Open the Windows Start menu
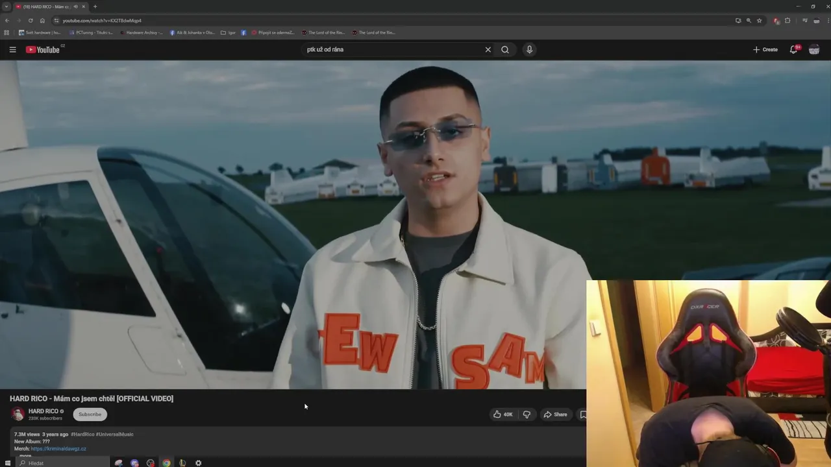Screen dimensions: 831x467 click(8, 463)
